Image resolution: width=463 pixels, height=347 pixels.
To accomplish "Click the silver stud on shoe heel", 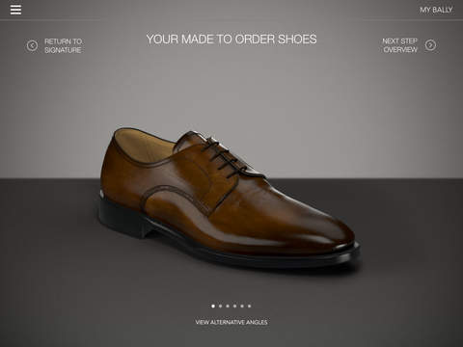I will 102,193.
